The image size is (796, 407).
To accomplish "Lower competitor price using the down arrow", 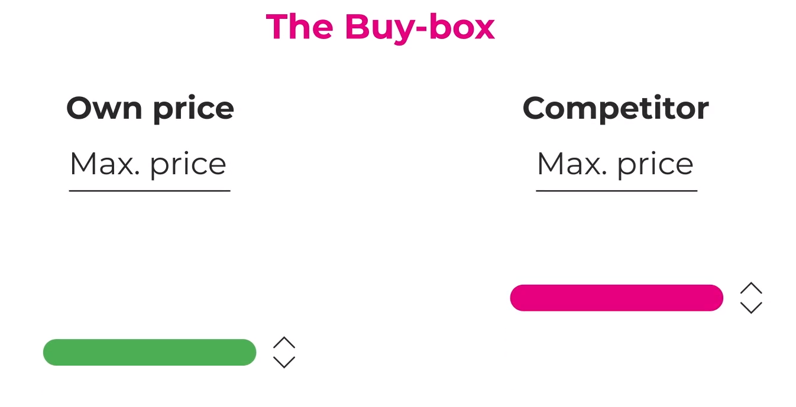I will click(x=751, y=307).
